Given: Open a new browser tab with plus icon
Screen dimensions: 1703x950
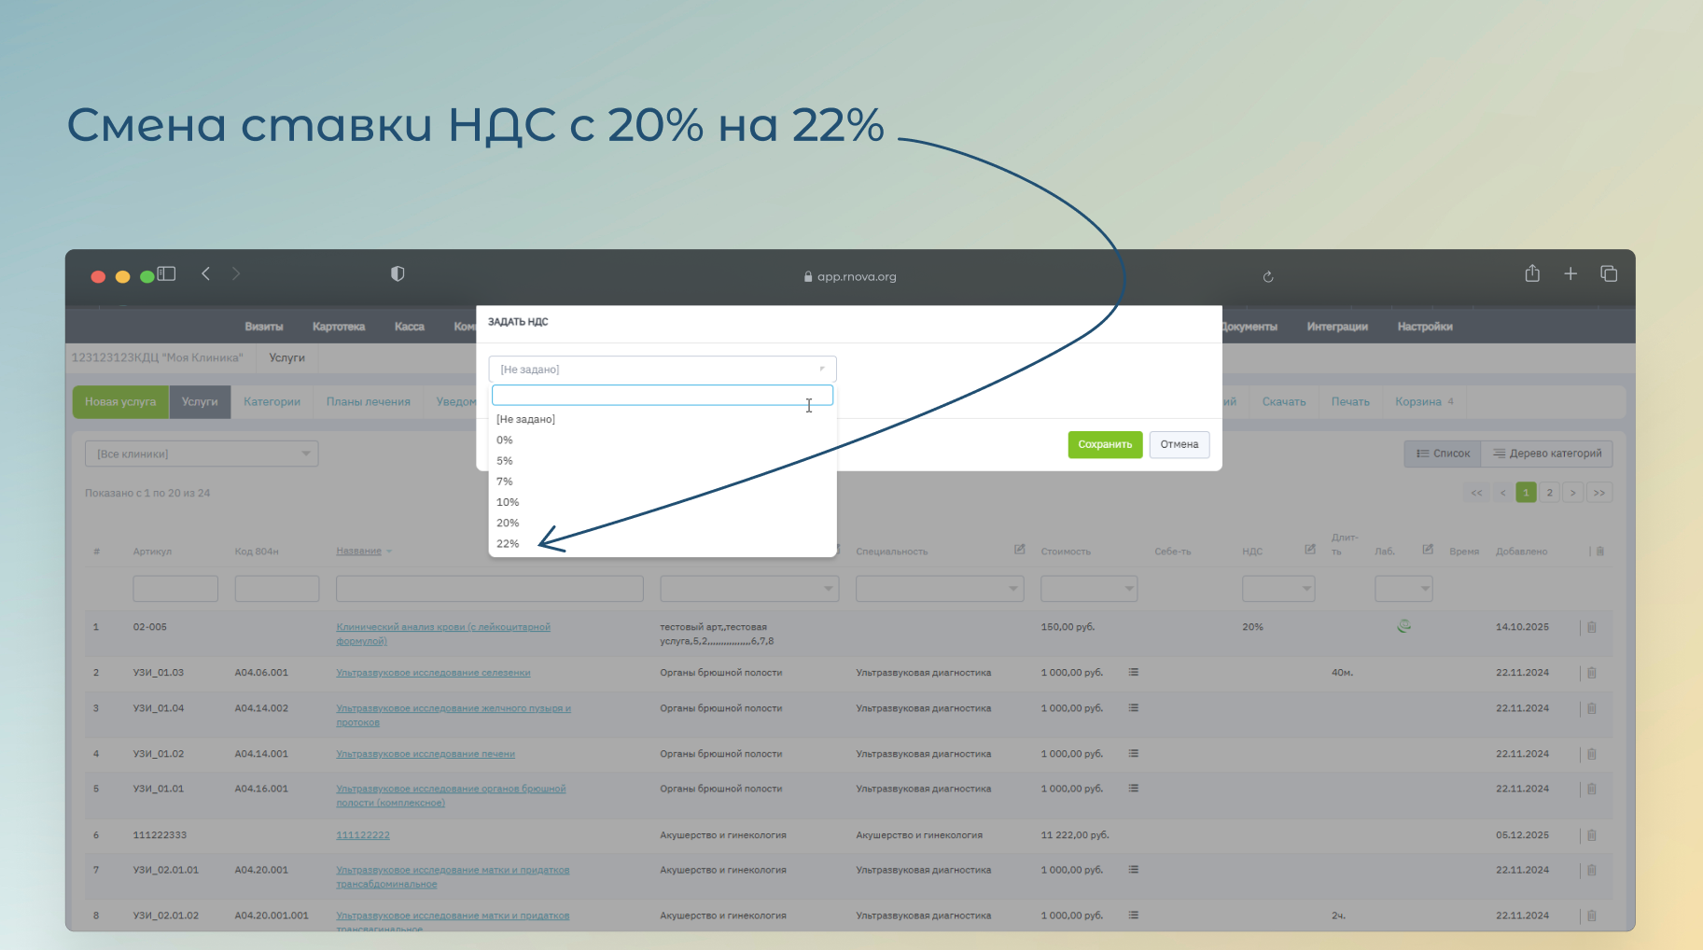Looking at the screenshot, I should (x=1570, y=274).
